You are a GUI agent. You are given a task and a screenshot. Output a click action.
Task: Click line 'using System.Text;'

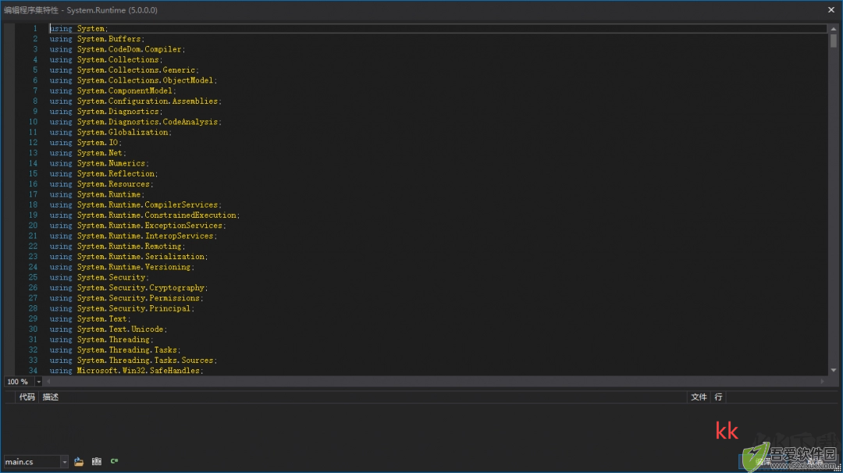point(91,318)
